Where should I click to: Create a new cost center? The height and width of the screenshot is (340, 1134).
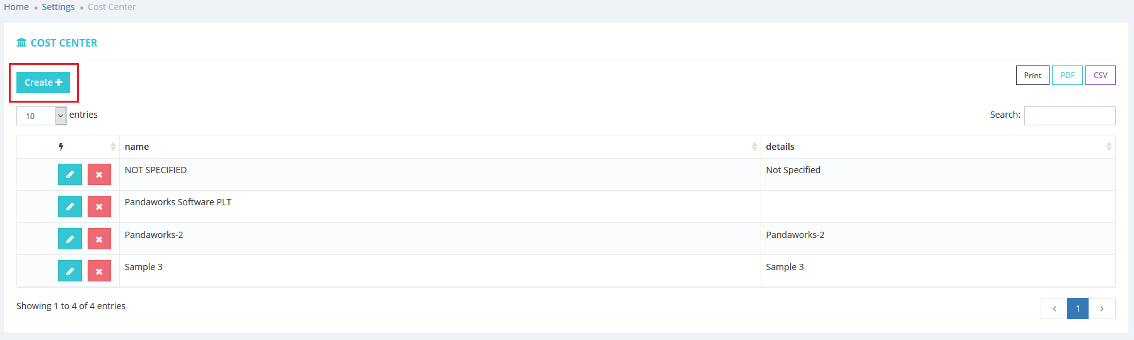tap(43, 82)
